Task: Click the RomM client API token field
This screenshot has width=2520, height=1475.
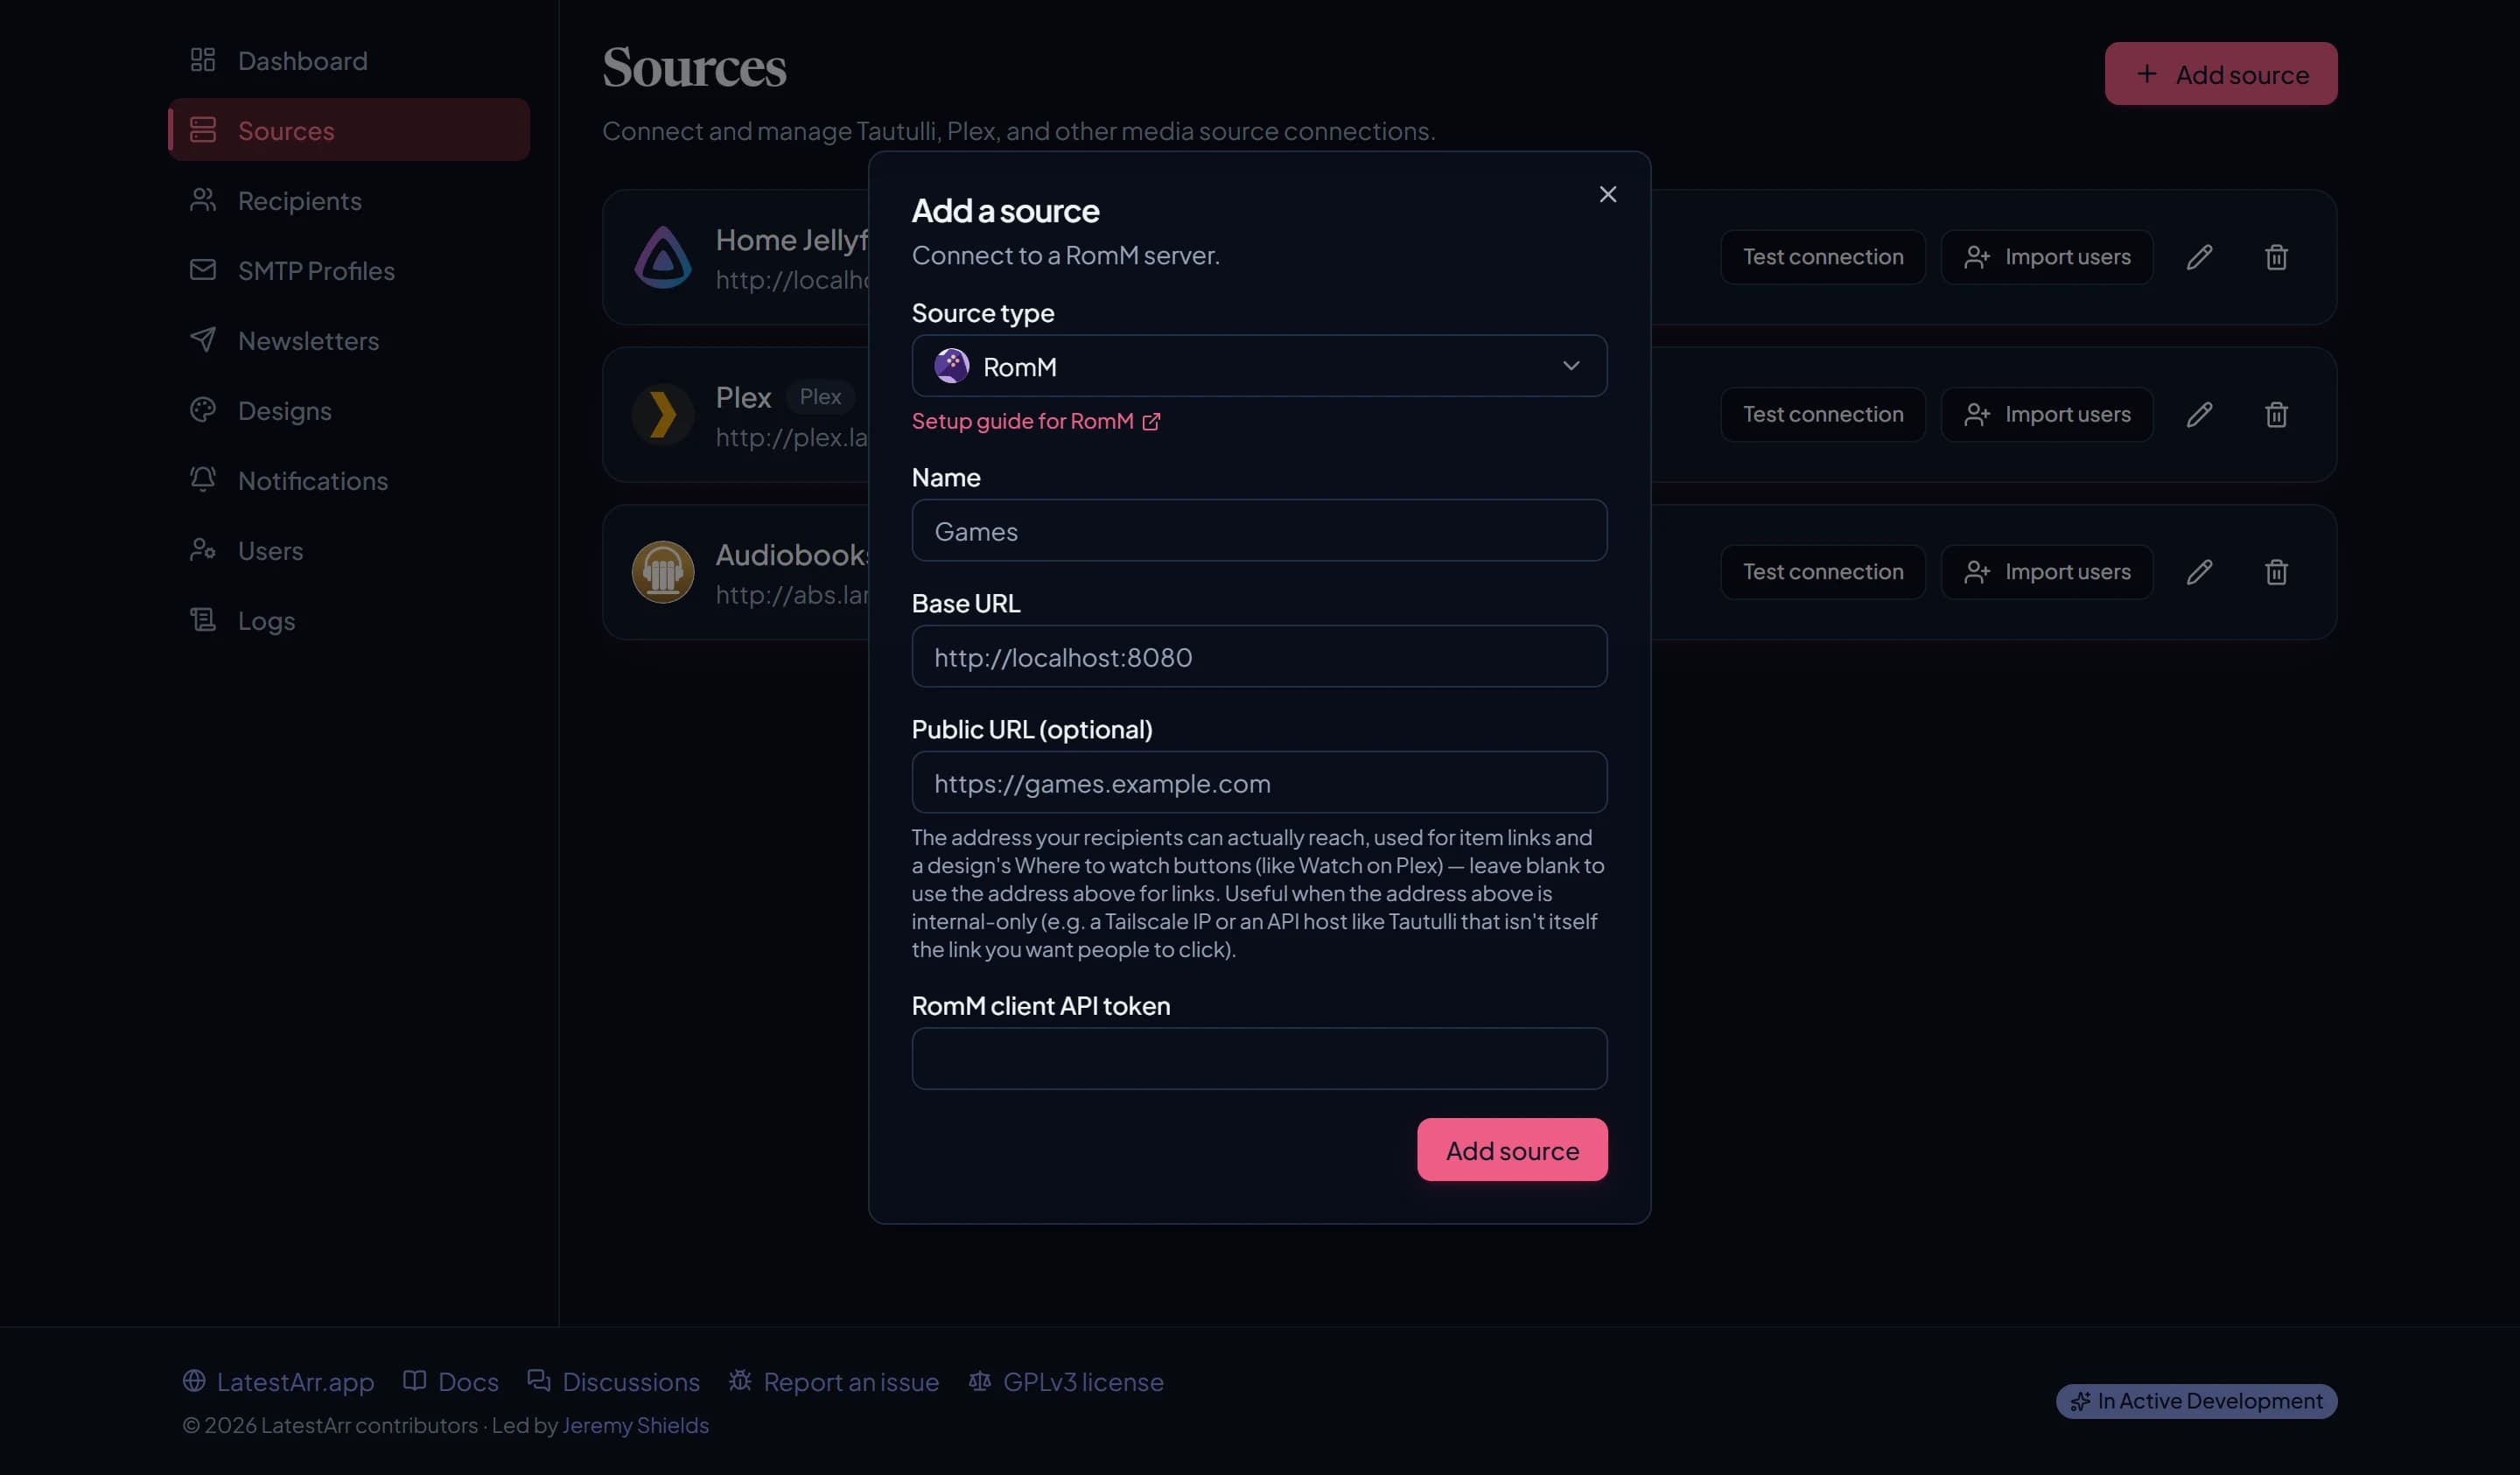Action: (x=1259, y=1058)
